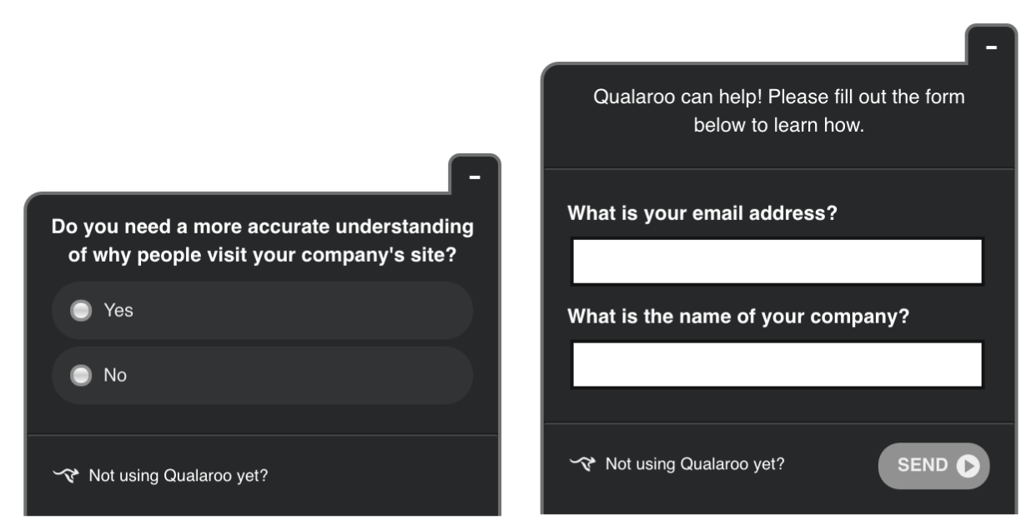Minimize the Qualaroo contact form panel
Screen dimensions: 1021x530
(x=991, y=47)
